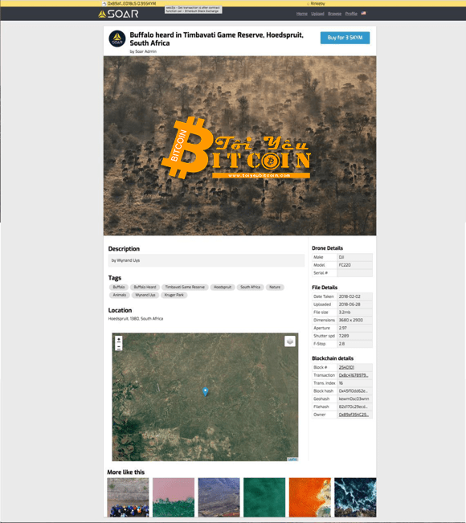Open block number 2540101 link
The width and height of the screenshot is (466, 523).
coord(346,367)
